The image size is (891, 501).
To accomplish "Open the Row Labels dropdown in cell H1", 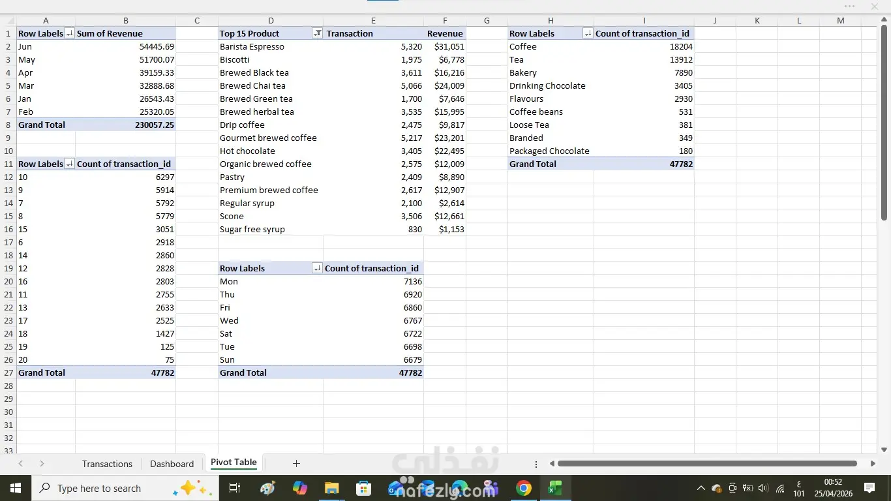I will click(x=588, y=33).
